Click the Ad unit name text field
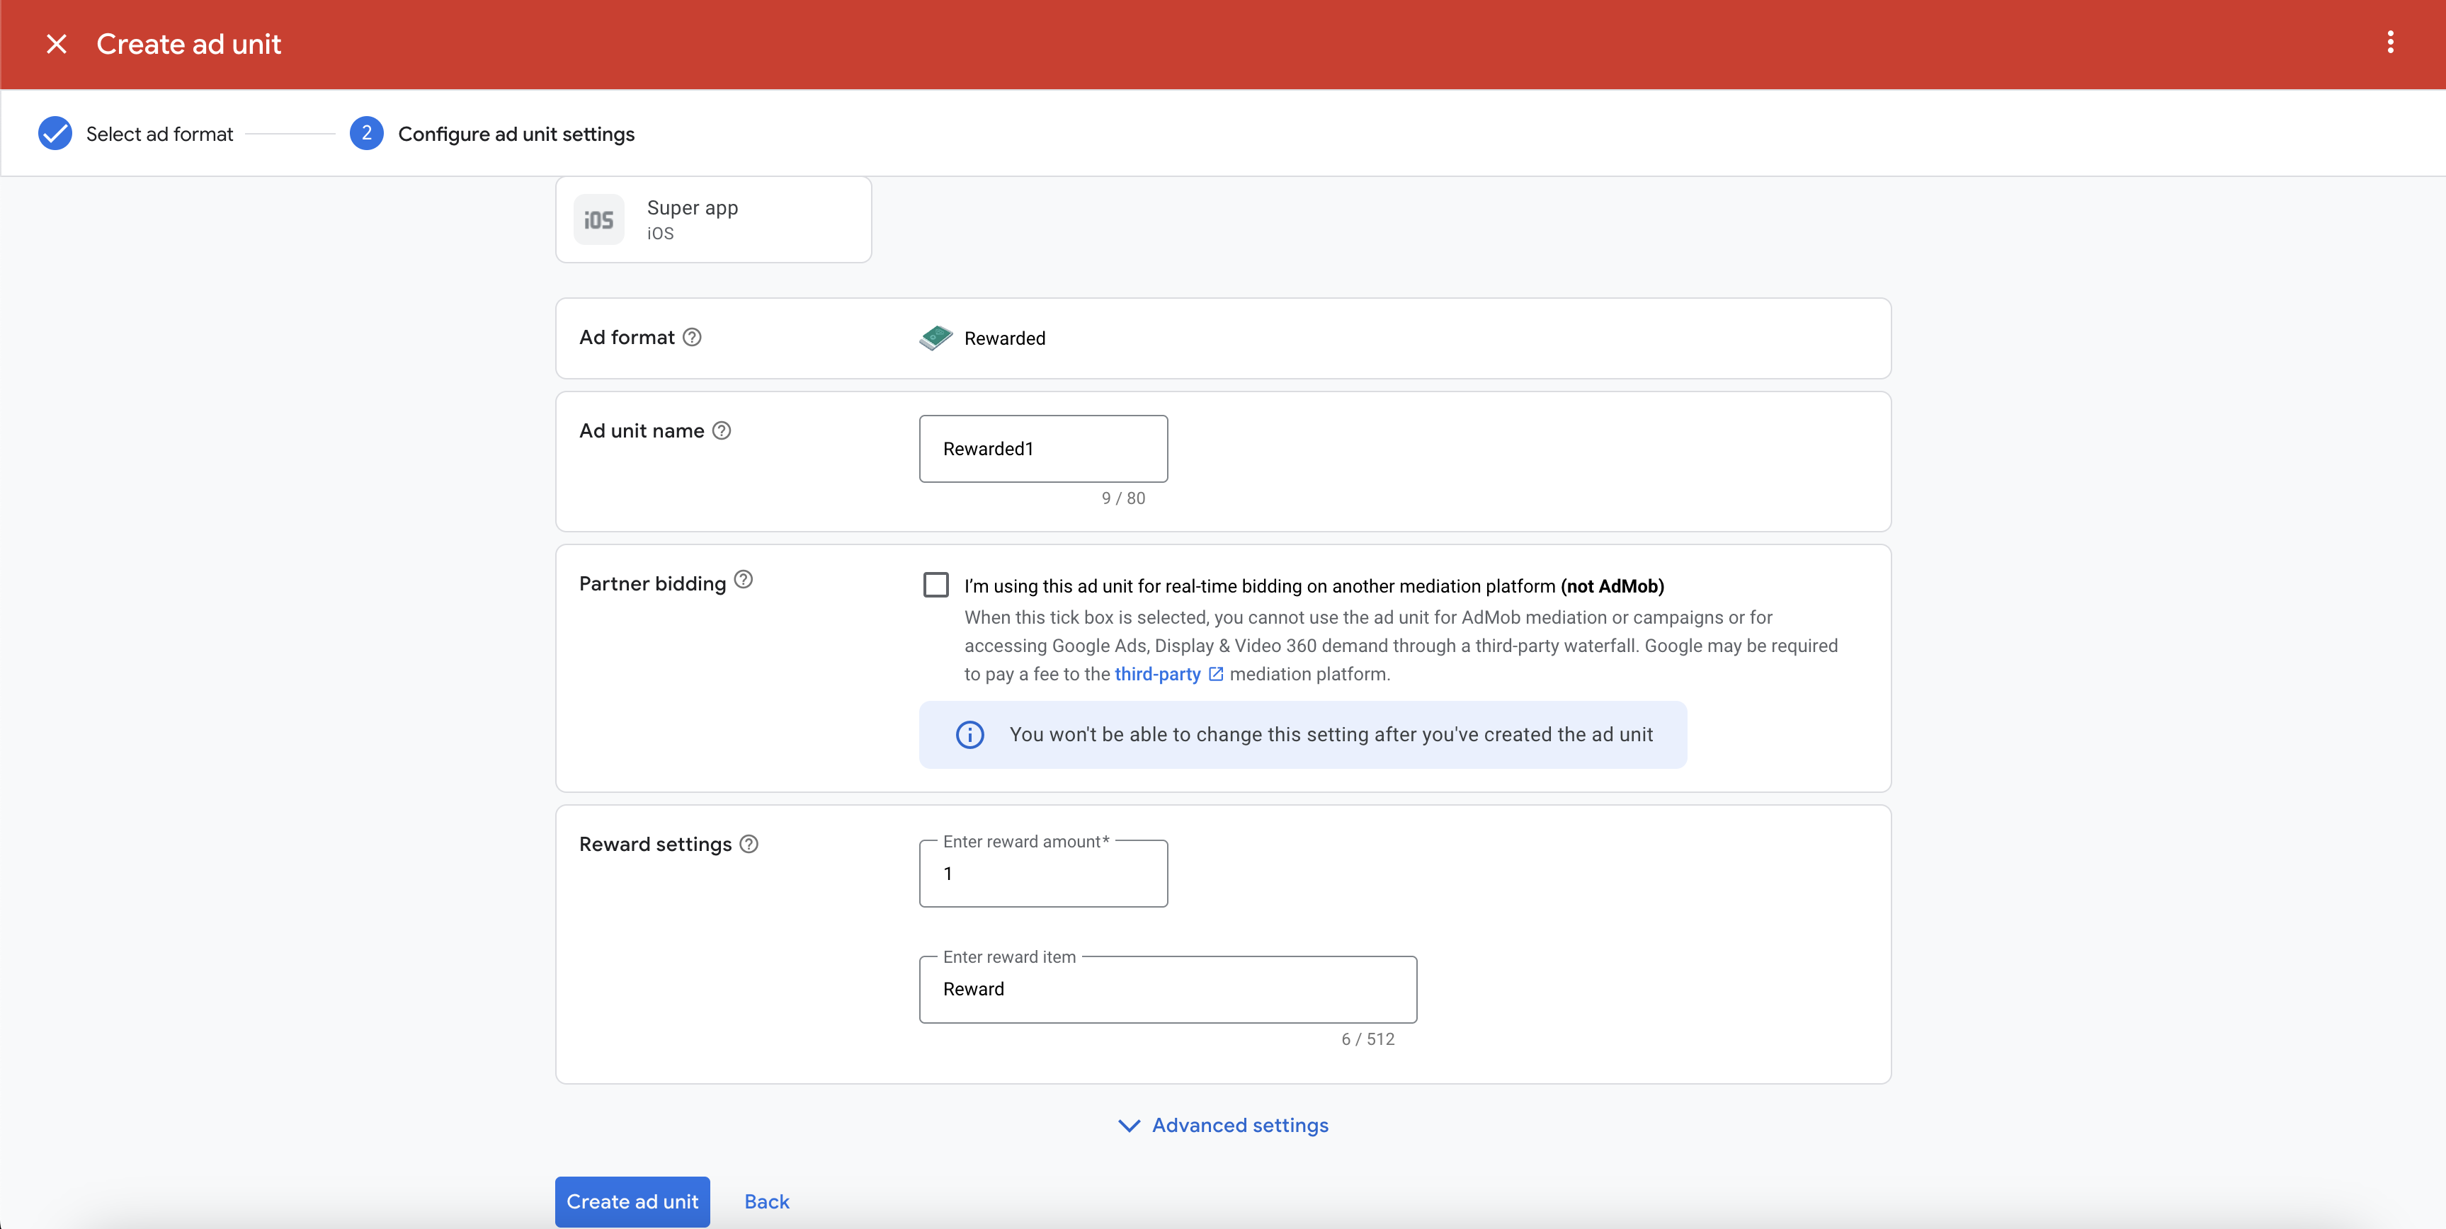 click(1042, 449)
